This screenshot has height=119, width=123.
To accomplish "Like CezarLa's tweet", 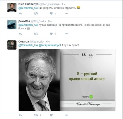I will pyautogui.click(x=51, y=115).
